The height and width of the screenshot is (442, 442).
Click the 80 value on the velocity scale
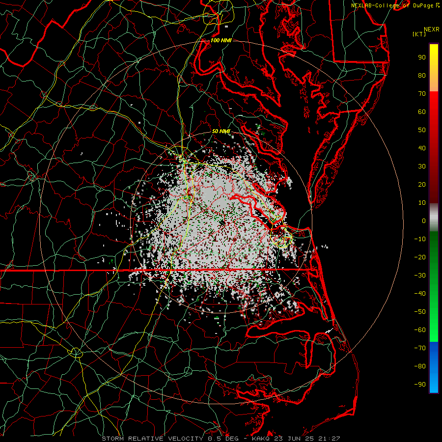point(422,76)
